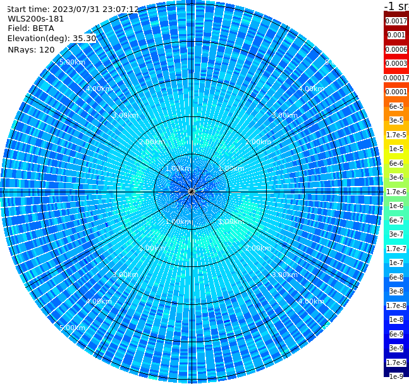Select the 0.0001 colorbar label
Image resolution: width=409 pixels, height=384 pixels.
click(396, 92)
